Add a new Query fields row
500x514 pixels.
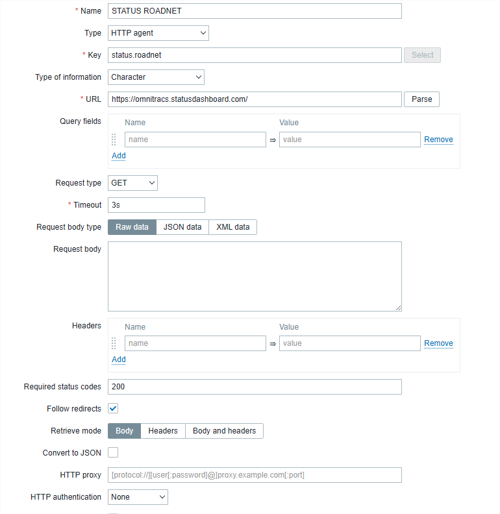[x=119, y=156]
